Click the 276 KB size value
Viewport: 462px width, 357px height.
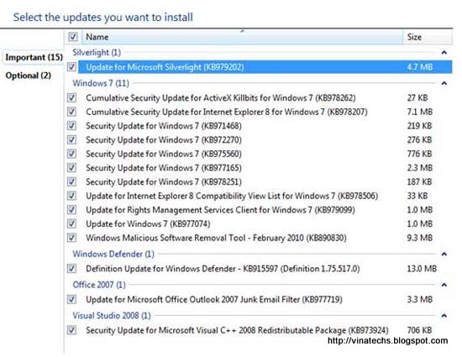(x=419, y=140)
